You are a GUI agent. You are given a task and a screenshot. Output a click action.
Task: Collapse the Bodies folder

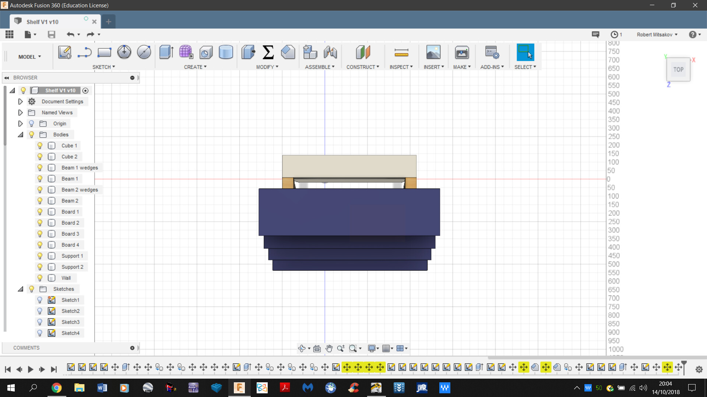[x=20, y=135]
